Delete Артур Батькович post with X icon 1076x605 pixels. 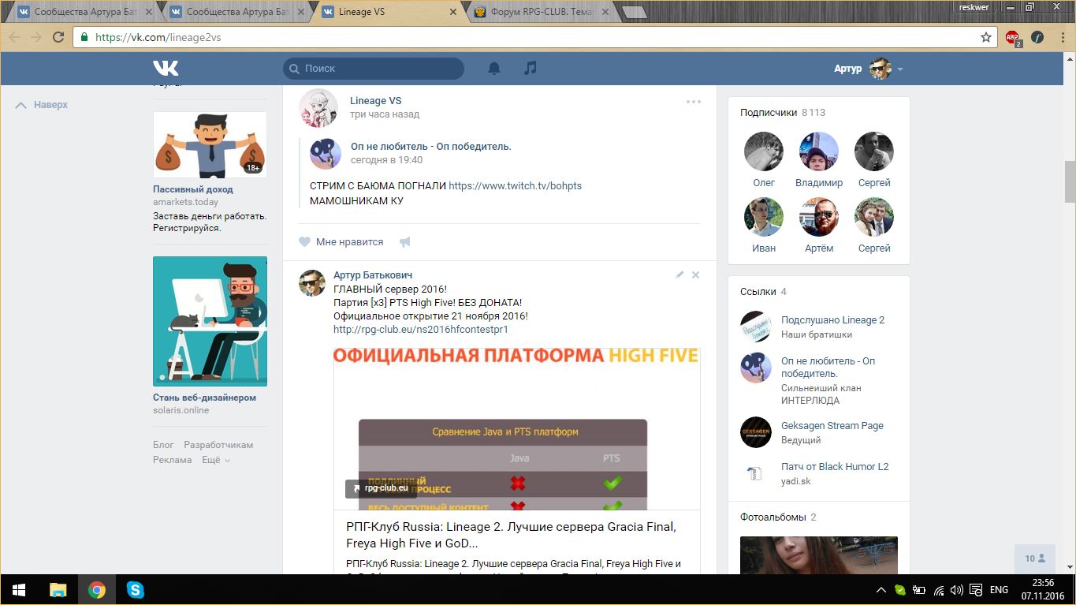click(695, 275)
